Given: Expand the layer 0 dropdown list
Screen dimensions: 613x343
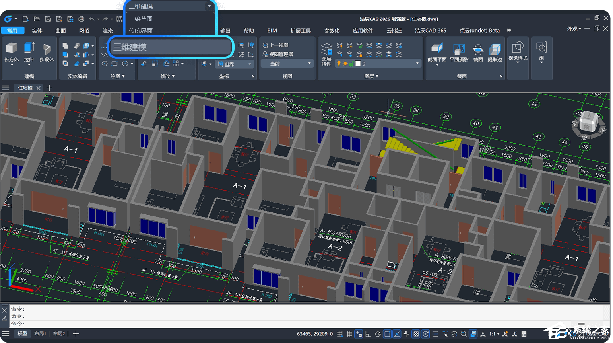Looking at the screenshot, I should tap(417, 64).
